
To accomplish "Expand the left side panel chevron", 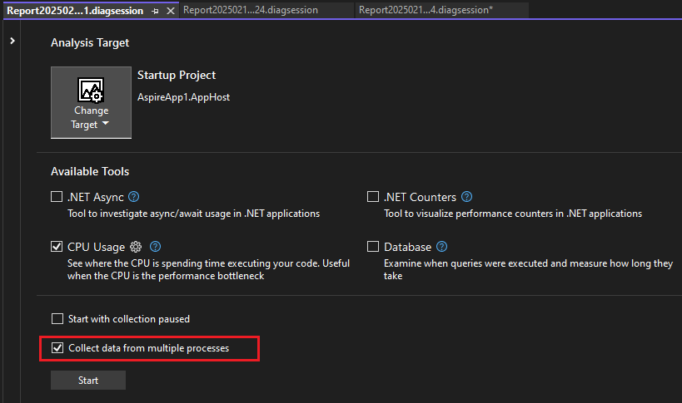I will click(x=12, y=41).
